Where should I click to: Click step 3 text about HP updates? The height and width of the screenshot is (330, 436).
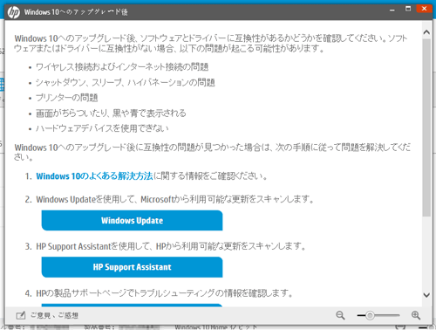pos(171,246)
